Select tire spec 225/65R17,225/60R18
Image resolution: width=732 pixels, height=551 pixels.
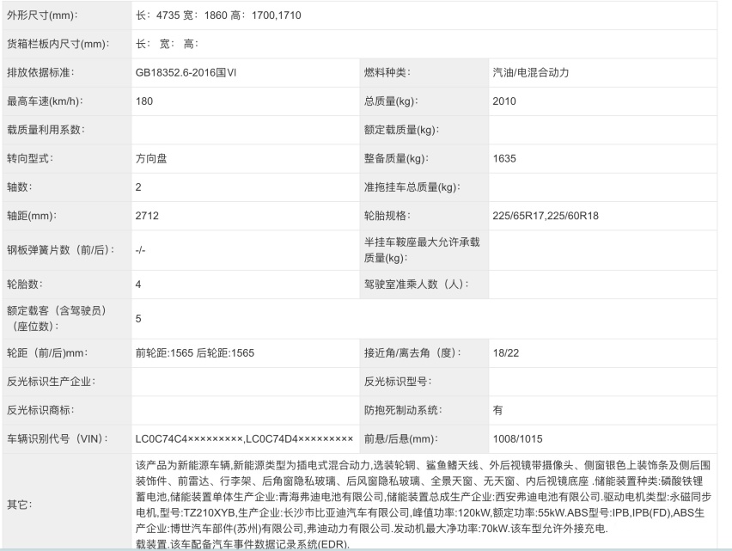click(x=546, y=216)
